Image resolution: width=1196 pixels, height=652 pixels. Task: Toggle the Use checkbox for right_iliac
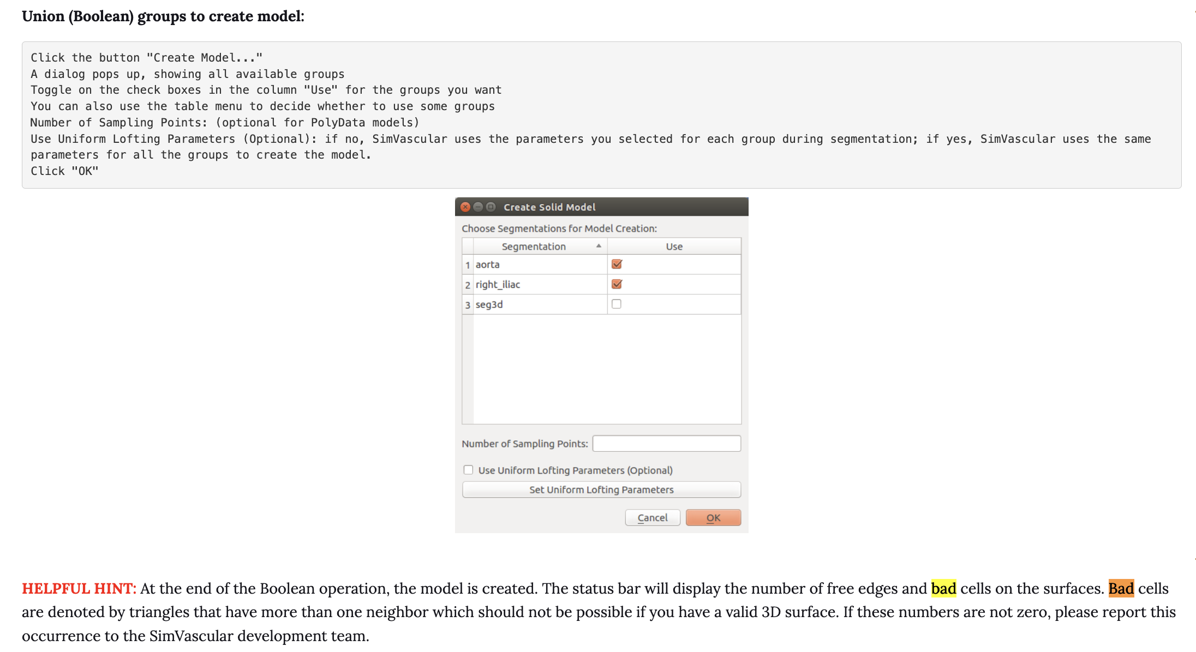[617, 284]
